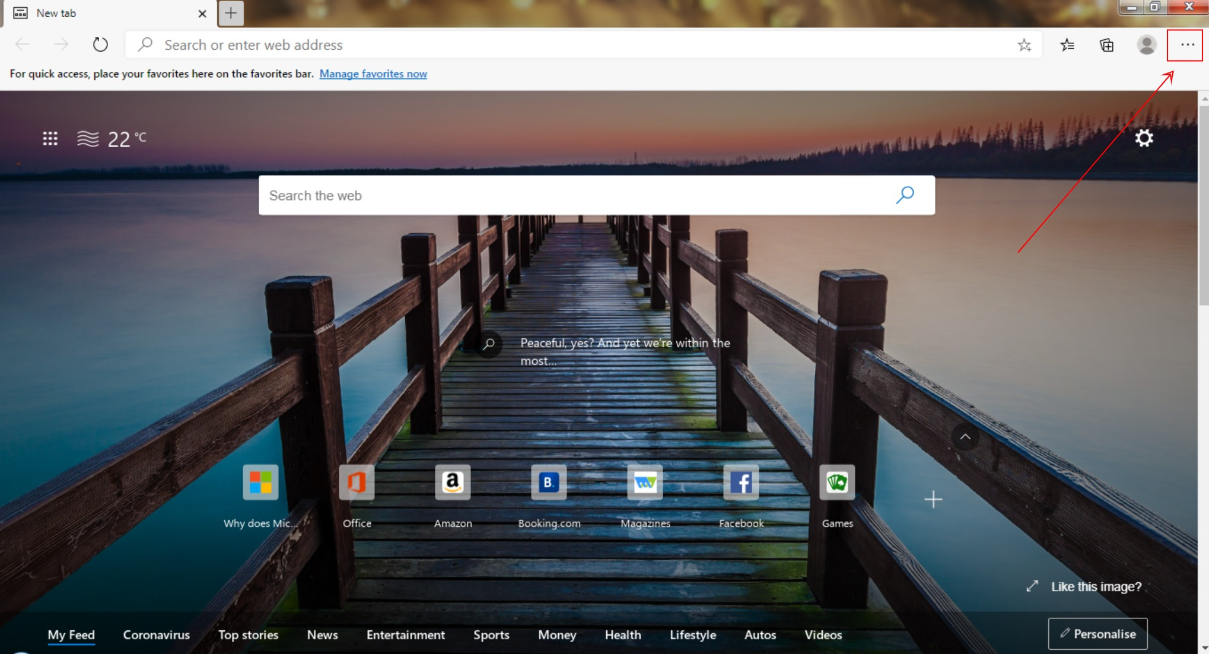Screen dimensions: 1209x654
Task: Click the Collections icon in the toolbar
Action: (1106, 45)
